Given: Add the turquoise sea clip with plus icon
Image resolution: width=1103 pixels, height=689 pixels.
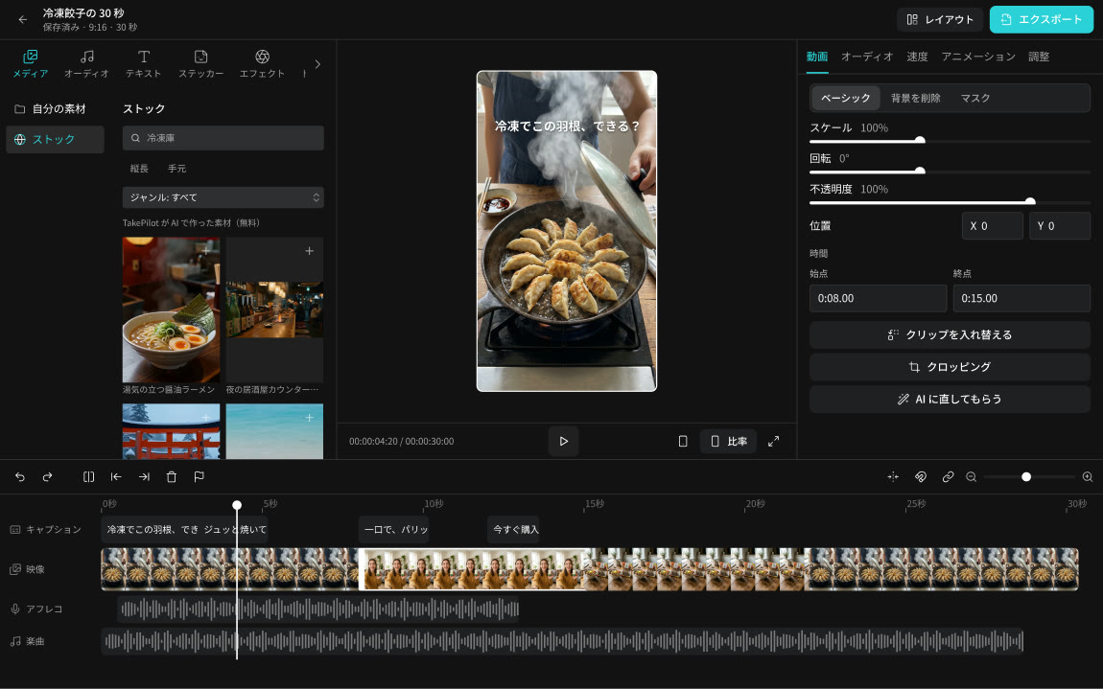Looking at the screenshot, I should point(309,418).
